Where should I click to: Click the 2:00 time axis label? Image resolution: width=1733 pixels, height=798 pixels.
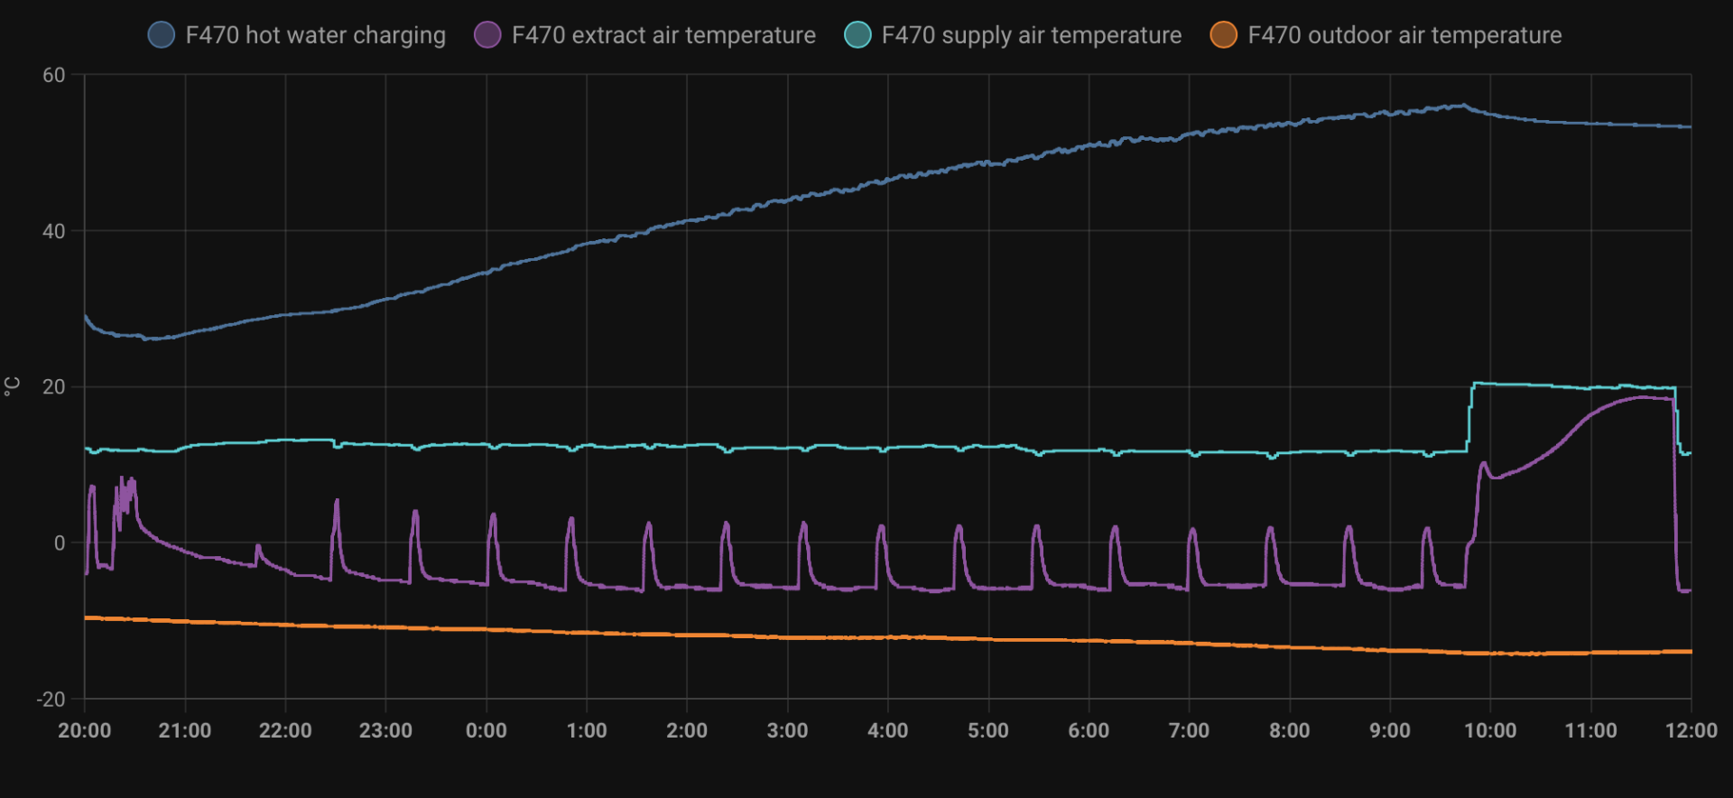(687, 730)
